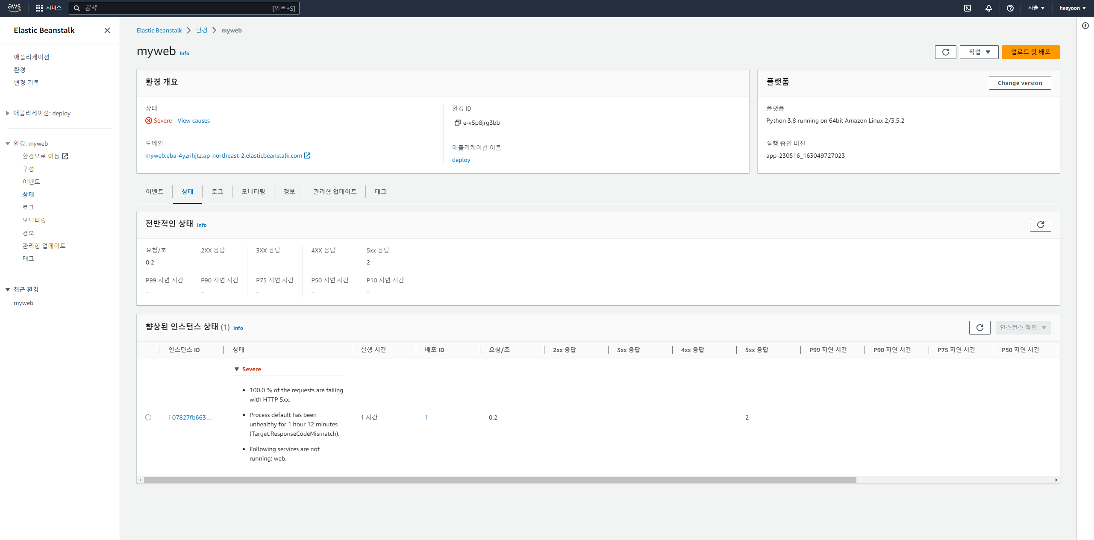
Task: Click the horizontal scrollbar of the instance table
Action: [500, 480]
